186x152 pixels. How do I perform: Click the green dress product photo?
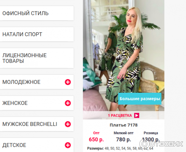(124, 56)
